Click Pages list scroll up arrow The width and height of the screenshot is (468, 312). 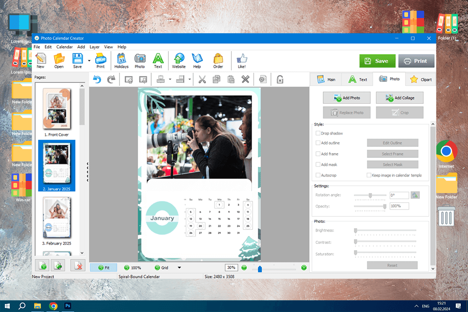coord(82,86)
